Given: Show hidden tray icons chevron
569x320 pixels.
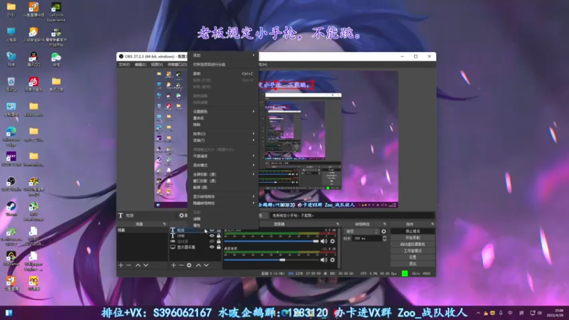Looking at the screenshot, I should tap(478, 313).
